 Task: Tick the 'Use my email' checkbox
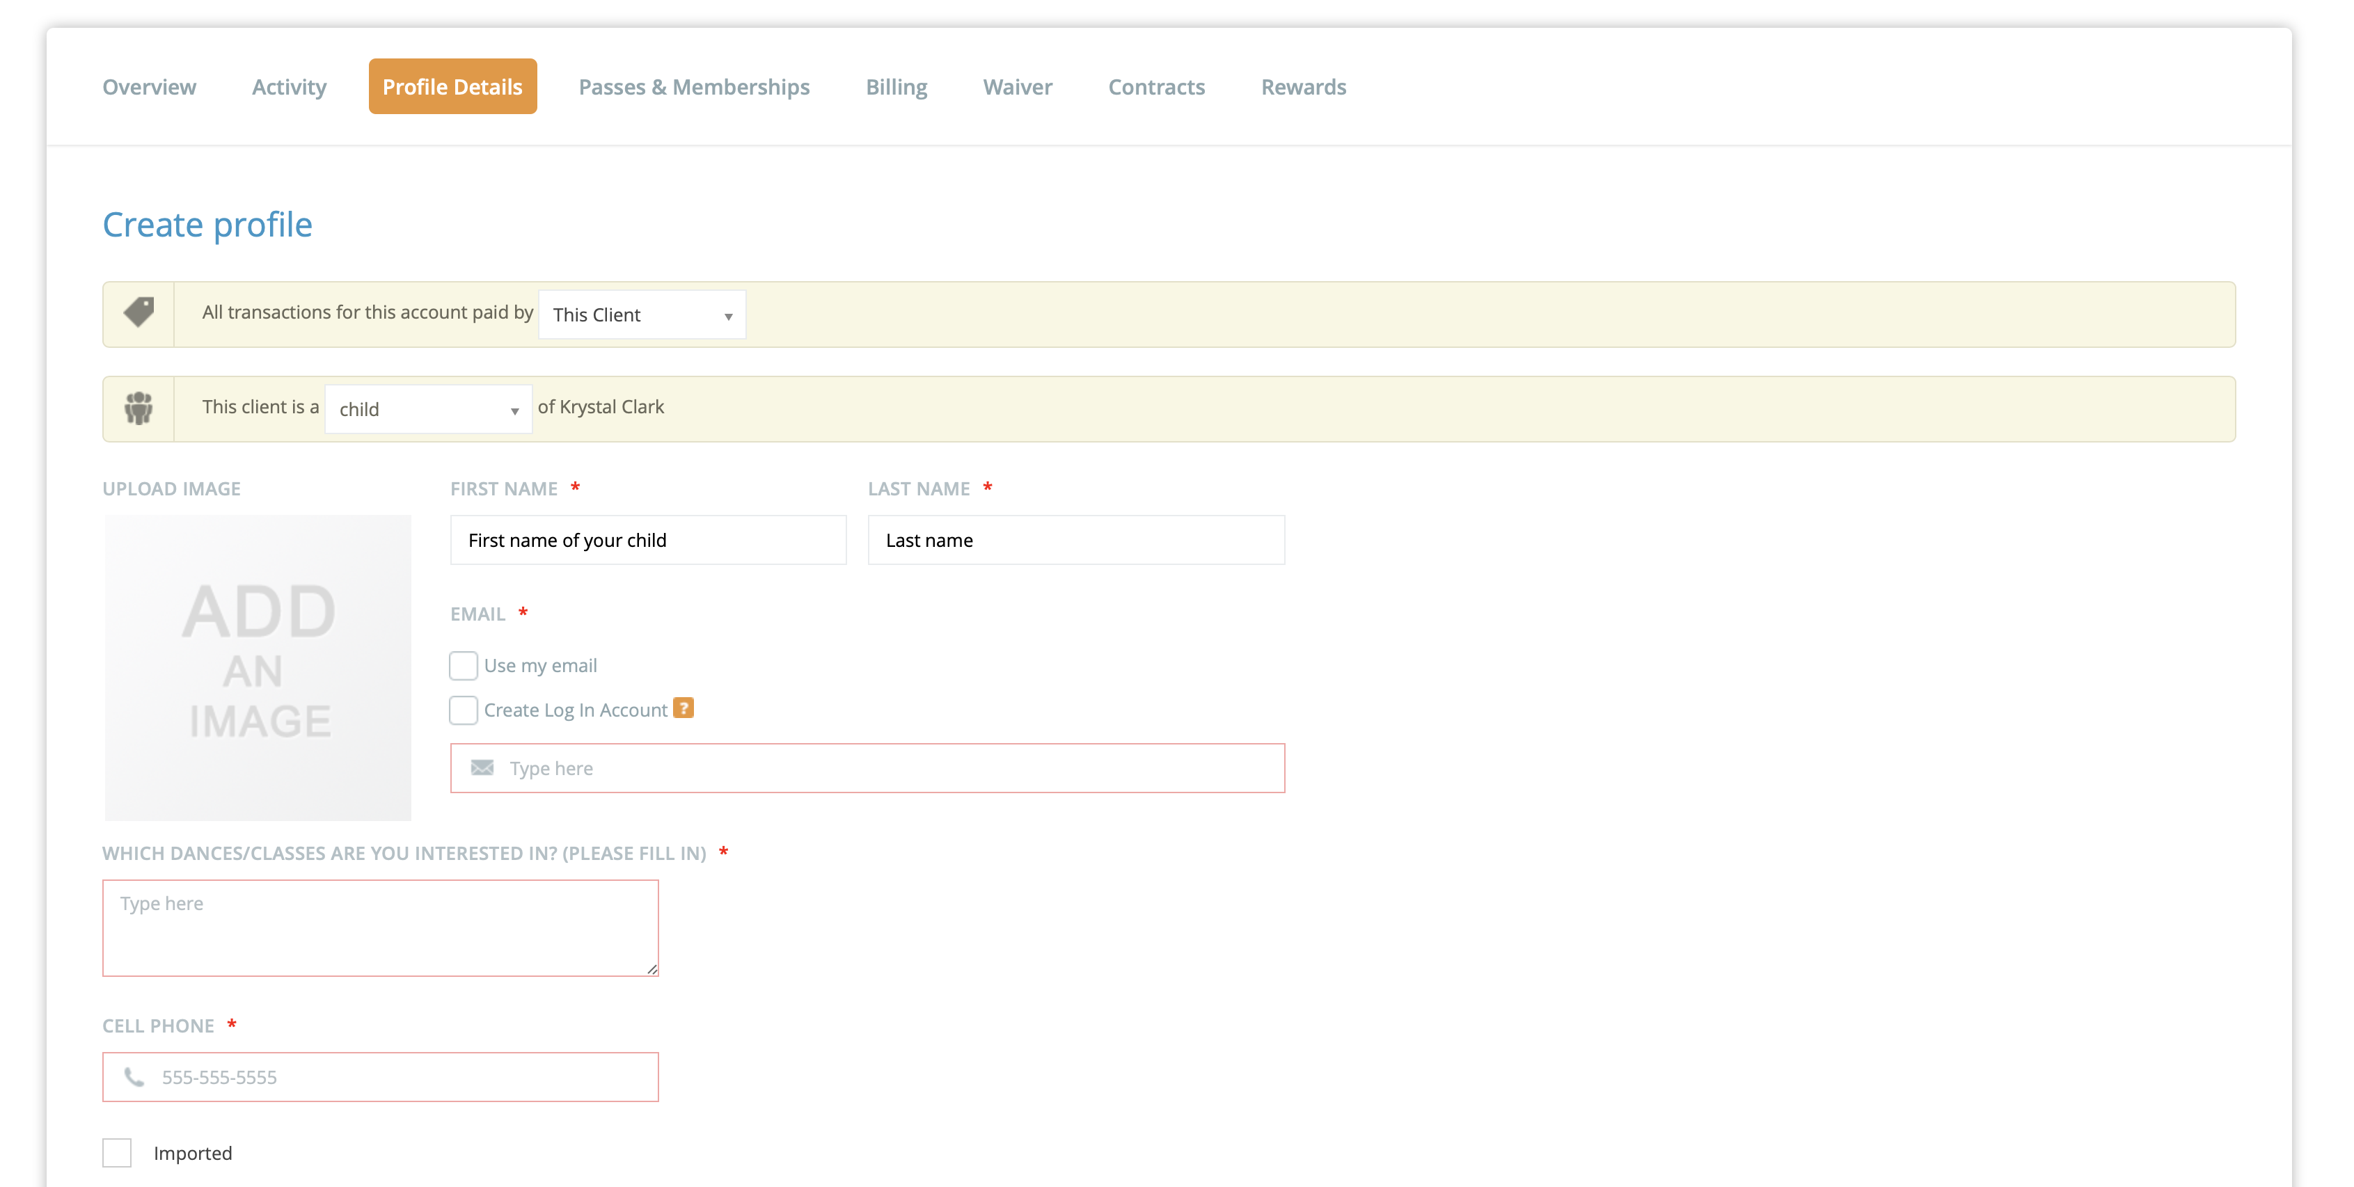[x=464, y=665]
